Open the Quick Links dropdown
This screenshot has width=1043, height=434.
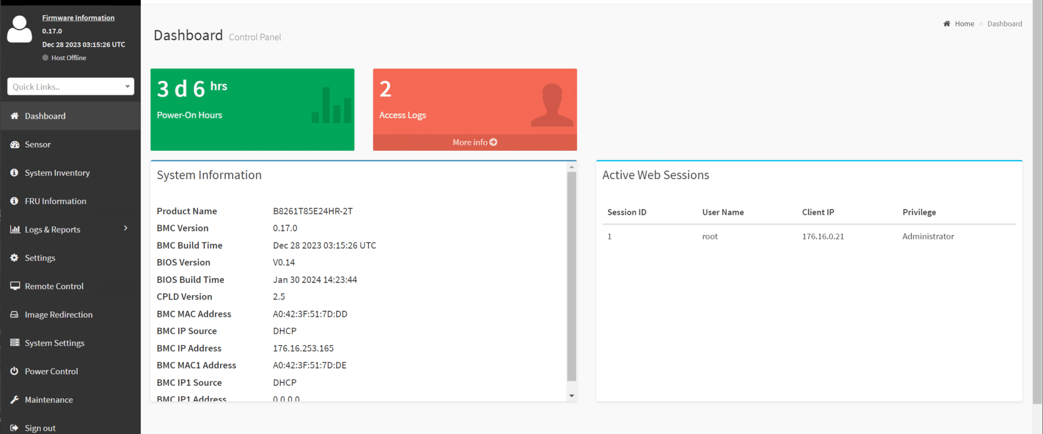point(71,86)
